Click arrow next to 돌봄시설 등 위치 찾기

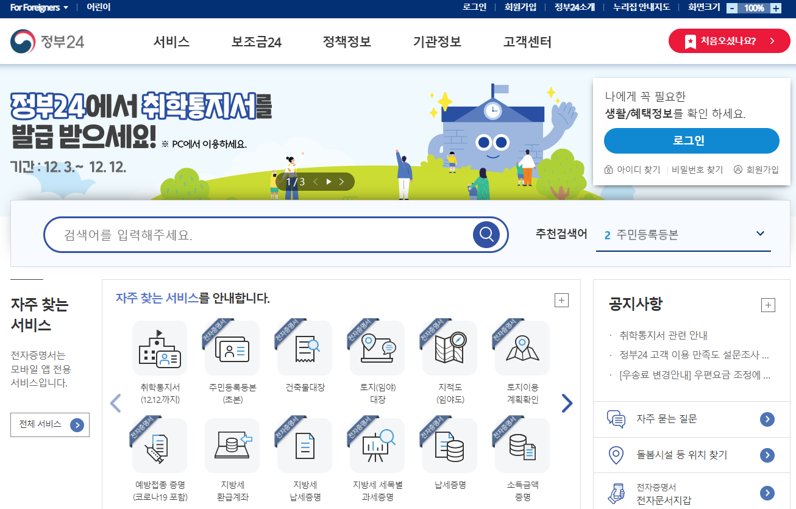point(767,455)
